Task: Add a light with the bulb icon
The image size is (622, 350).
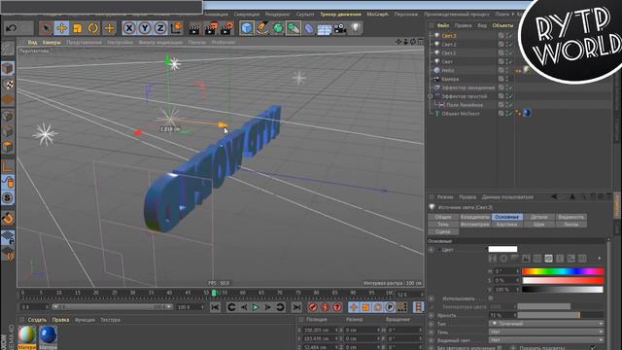Action: 356,28
